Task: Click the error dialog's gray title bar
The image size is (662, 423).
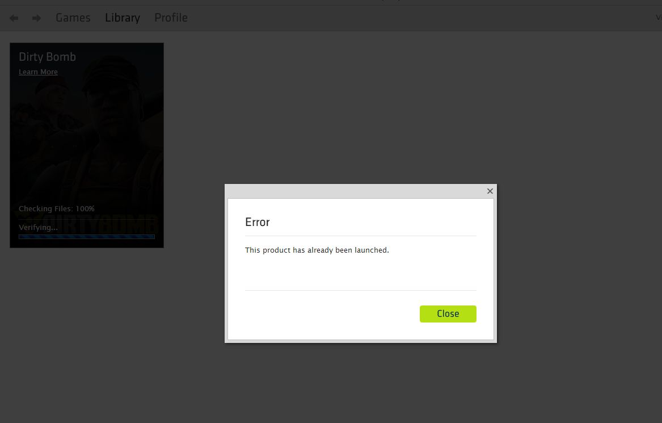Action: point(352,191)
